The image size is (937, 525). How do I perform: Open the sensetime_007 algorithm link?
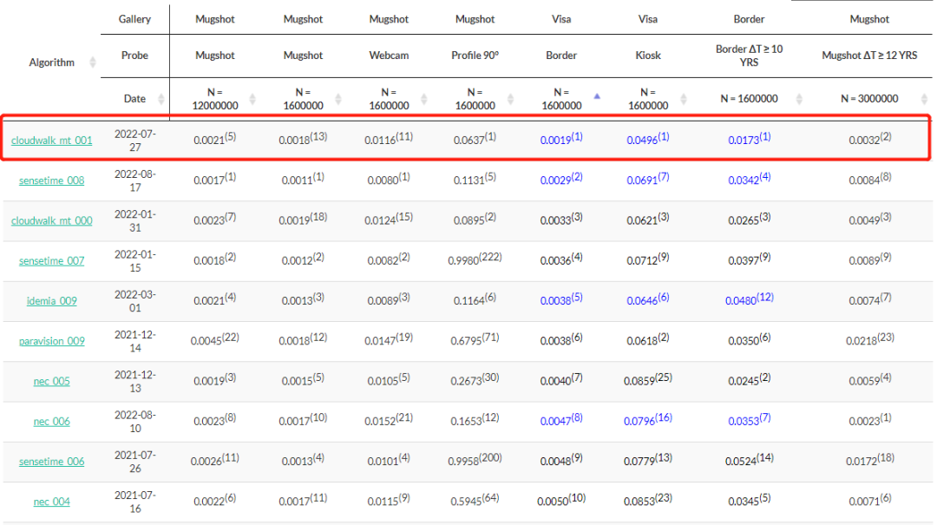51,260
